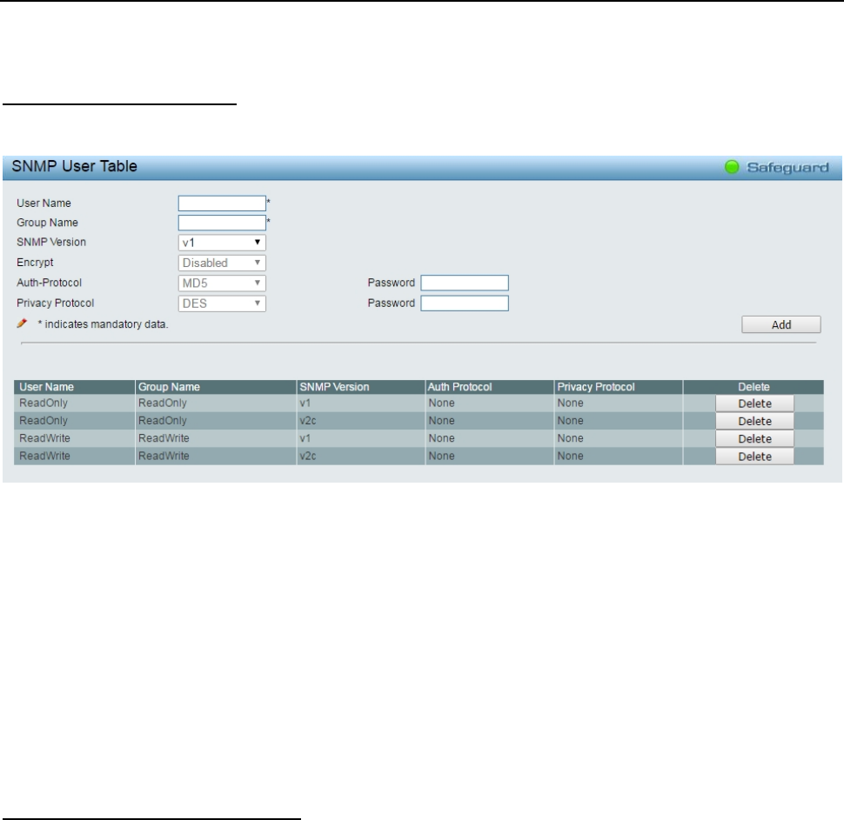Click the Encrypt form label

[35, 263]
